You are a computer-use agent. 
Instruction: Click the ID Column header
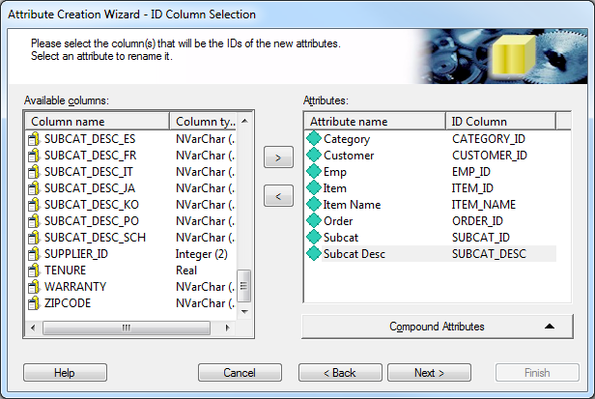tap(500, 122)
